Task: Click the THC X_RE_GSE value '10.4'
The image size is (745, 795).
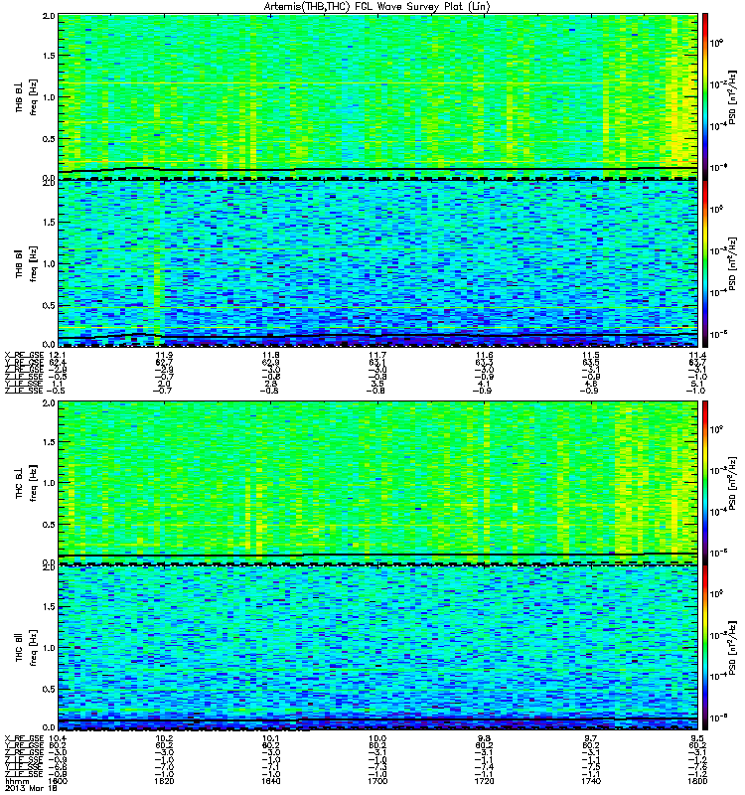Action: click(56, 738)
